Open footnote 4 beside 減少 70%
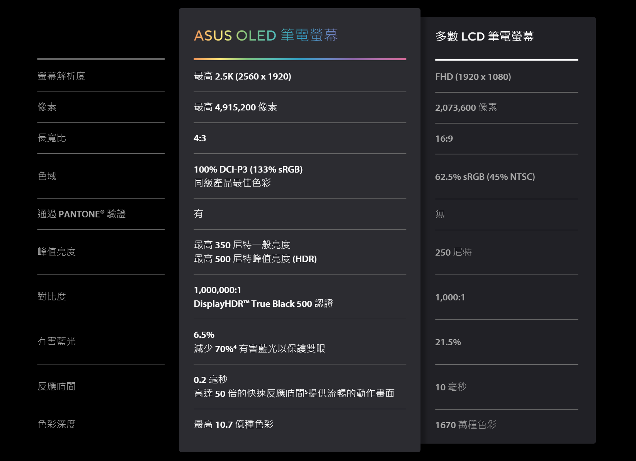The height and width of the screenshot is (461, 636). [235, 346]
